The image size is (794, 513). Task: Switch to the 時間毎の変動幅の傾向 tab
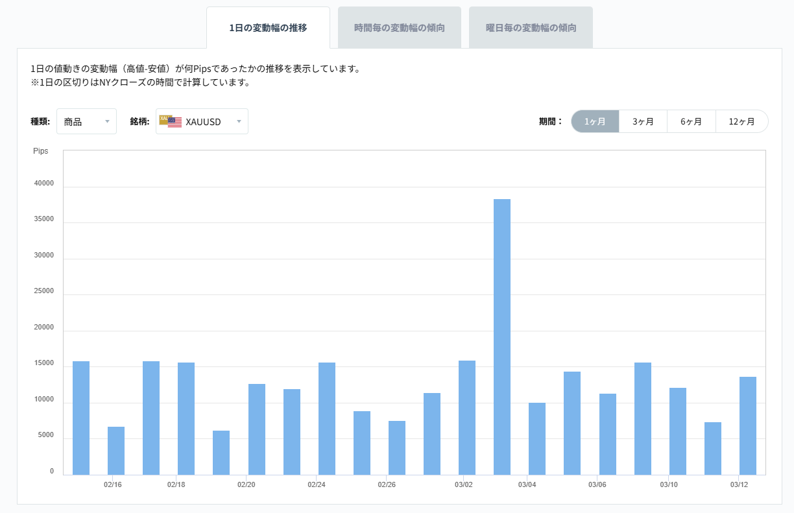pyautogui.click(x=399, y=27)
